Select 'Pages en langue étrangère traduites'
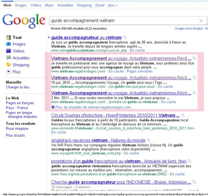This screenshot has width=208, height=196. (x=22, y=115)
